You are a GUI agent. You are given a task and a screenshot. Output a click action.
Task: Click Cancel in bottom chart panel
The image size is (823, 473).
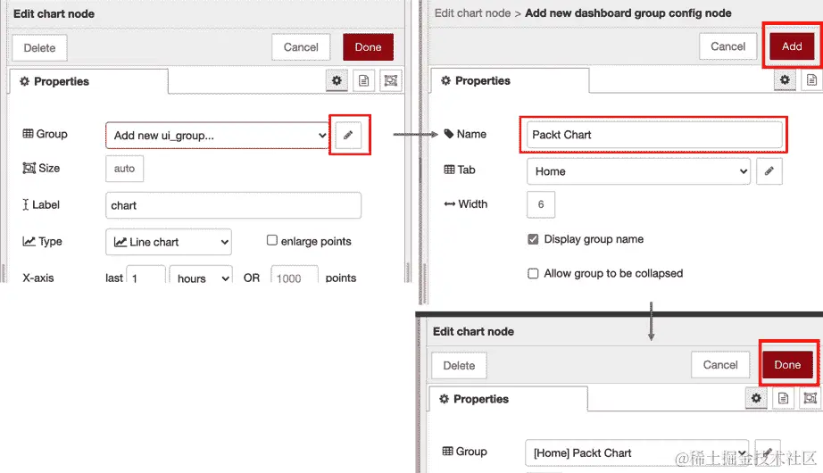[720, 365]
